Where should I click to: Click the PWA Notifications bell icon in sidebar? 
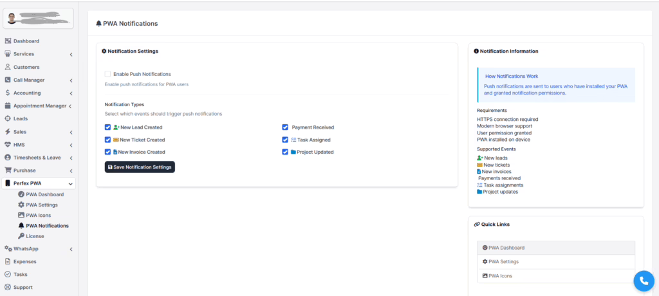[x=21, y=226]
